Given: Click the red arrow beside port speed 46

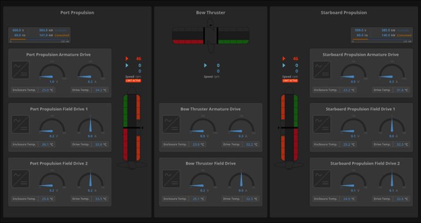Looking at the screenshot, I should tap(127, 59).
